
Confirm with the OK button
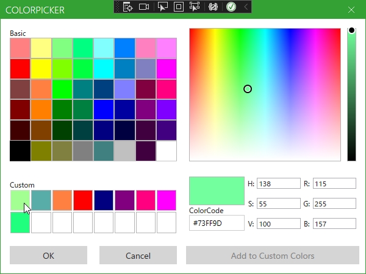click(x=48, y=255)
